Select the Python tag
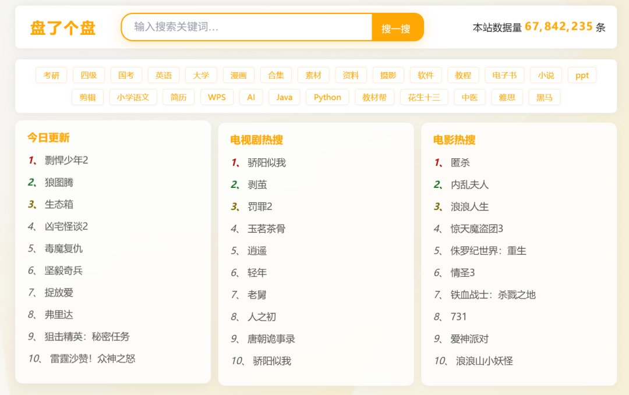The image size is (629, 395). pyautogui.click(x=327, y=97)
